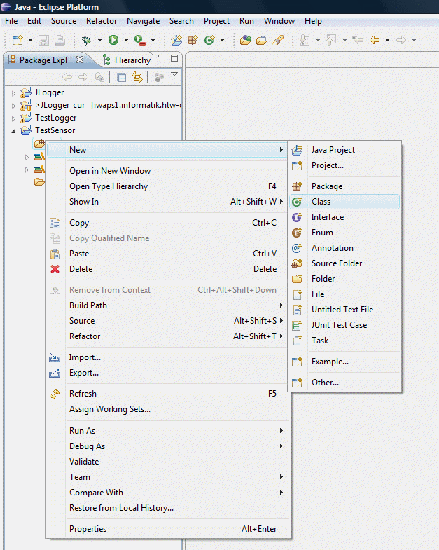Viewport: 439px width, 550px height.
Task: Click the green Run button icon
Action: tap(113, 40)
